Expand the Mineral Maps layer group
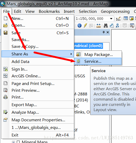This screenshot has width=136, height=143. coord(13,142)
